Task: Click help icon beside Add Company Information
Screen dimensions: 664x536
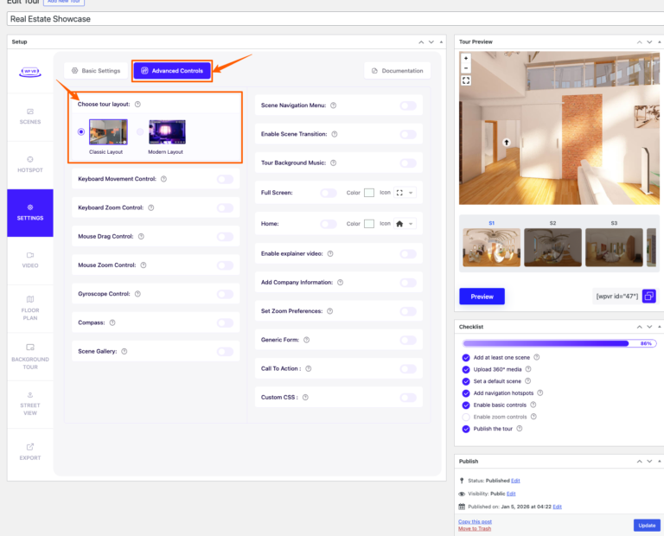Action: pyautogui.click(x=340, y=283)
